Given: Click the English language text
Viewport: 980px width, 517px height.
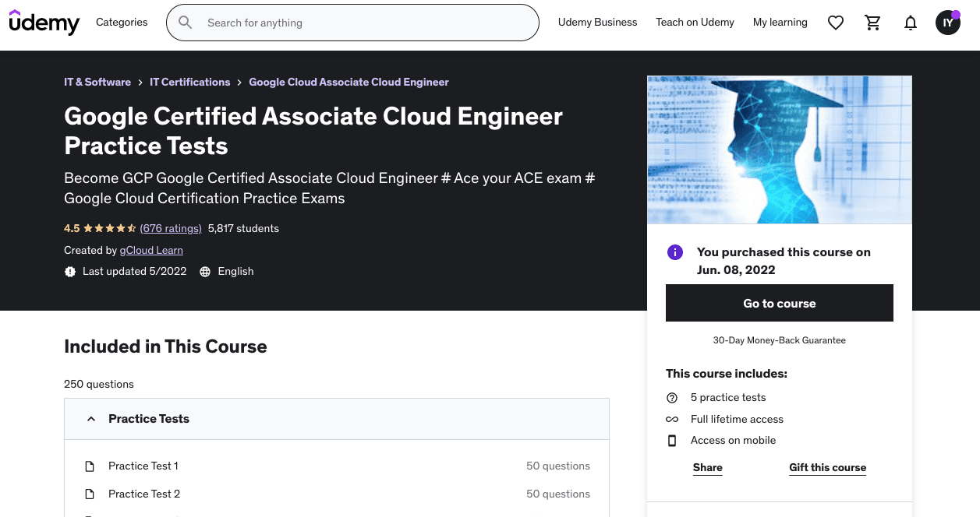Looking at the screenshot, I should click(x=236, y=272).
